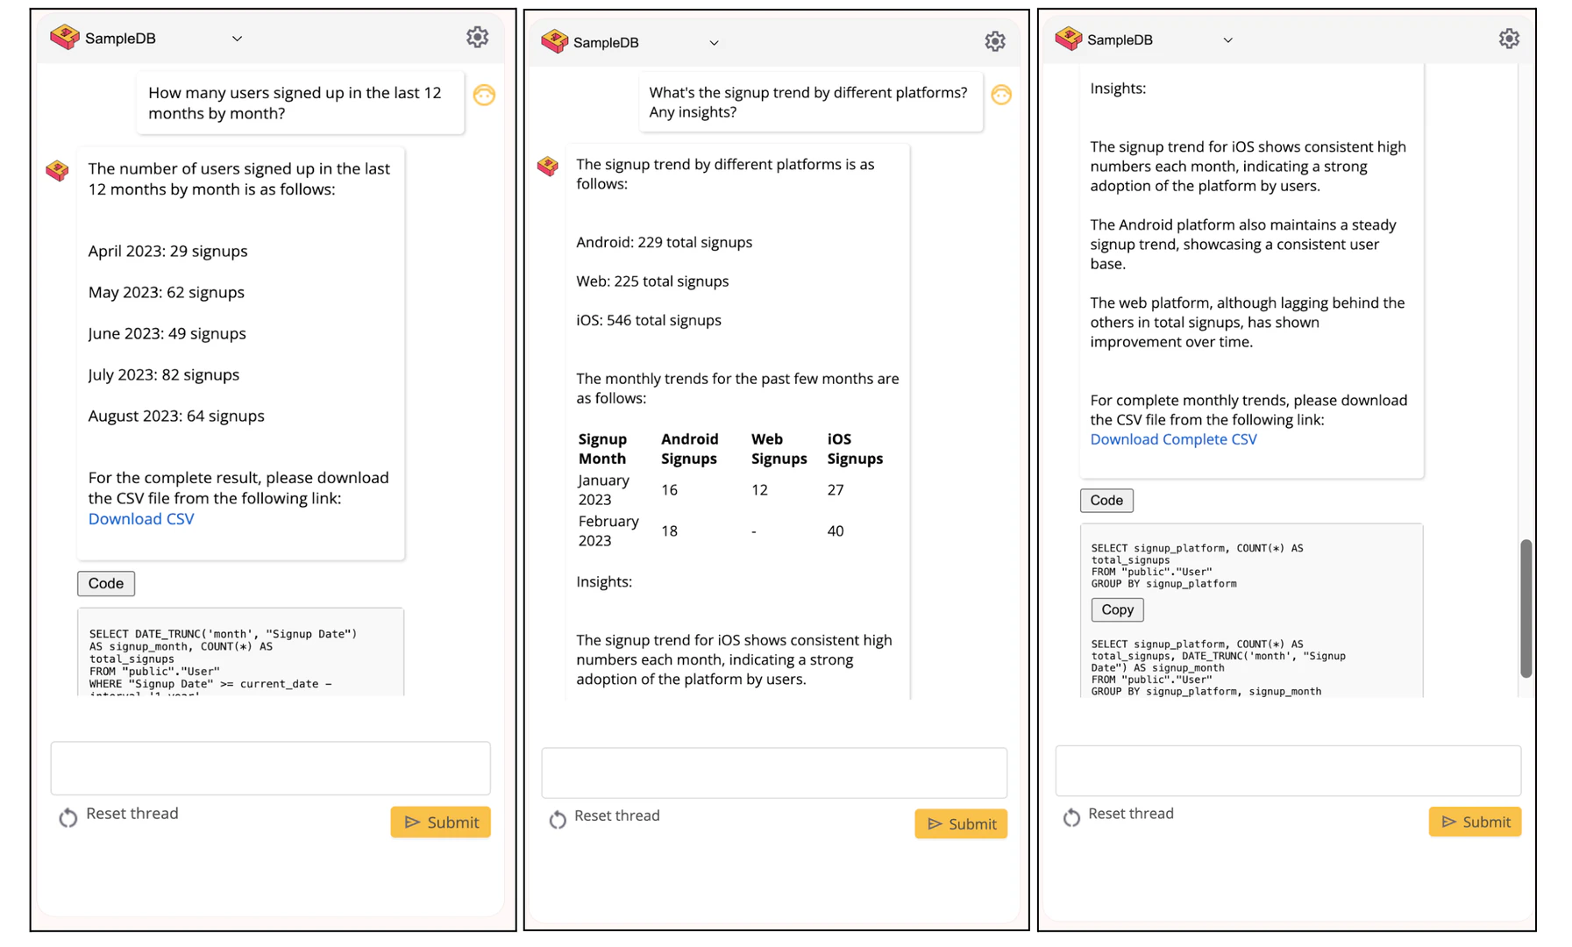Expand SampleDB dropdown in left panel

tap(237, 39)
